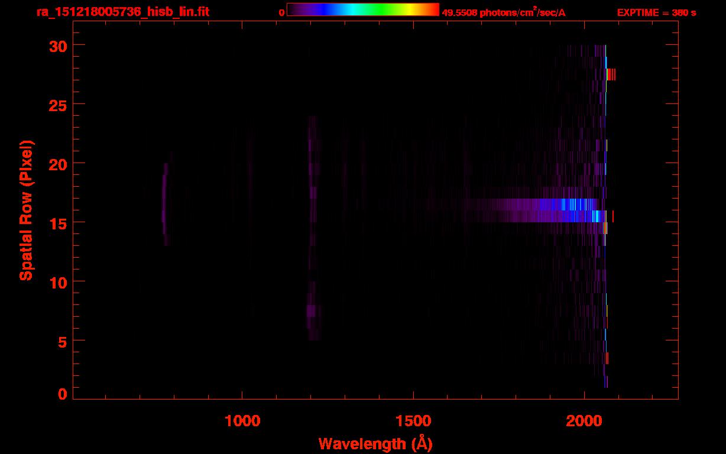
Task: Click the y-axis tick label 15
Action: point(59,223)
